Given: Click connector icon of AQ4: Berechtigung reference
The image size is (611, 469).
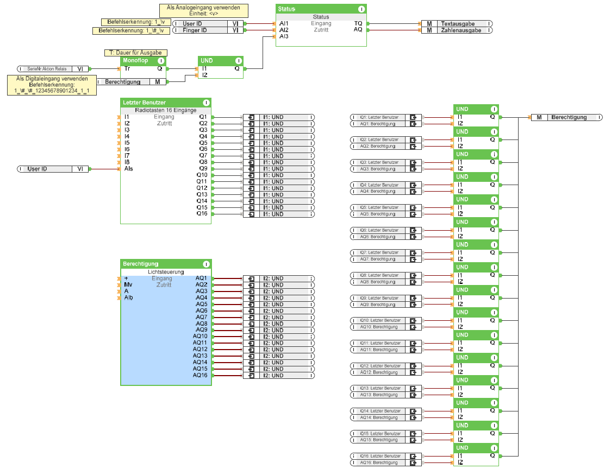Looking at the screenshot, I should tap(414, 192).
